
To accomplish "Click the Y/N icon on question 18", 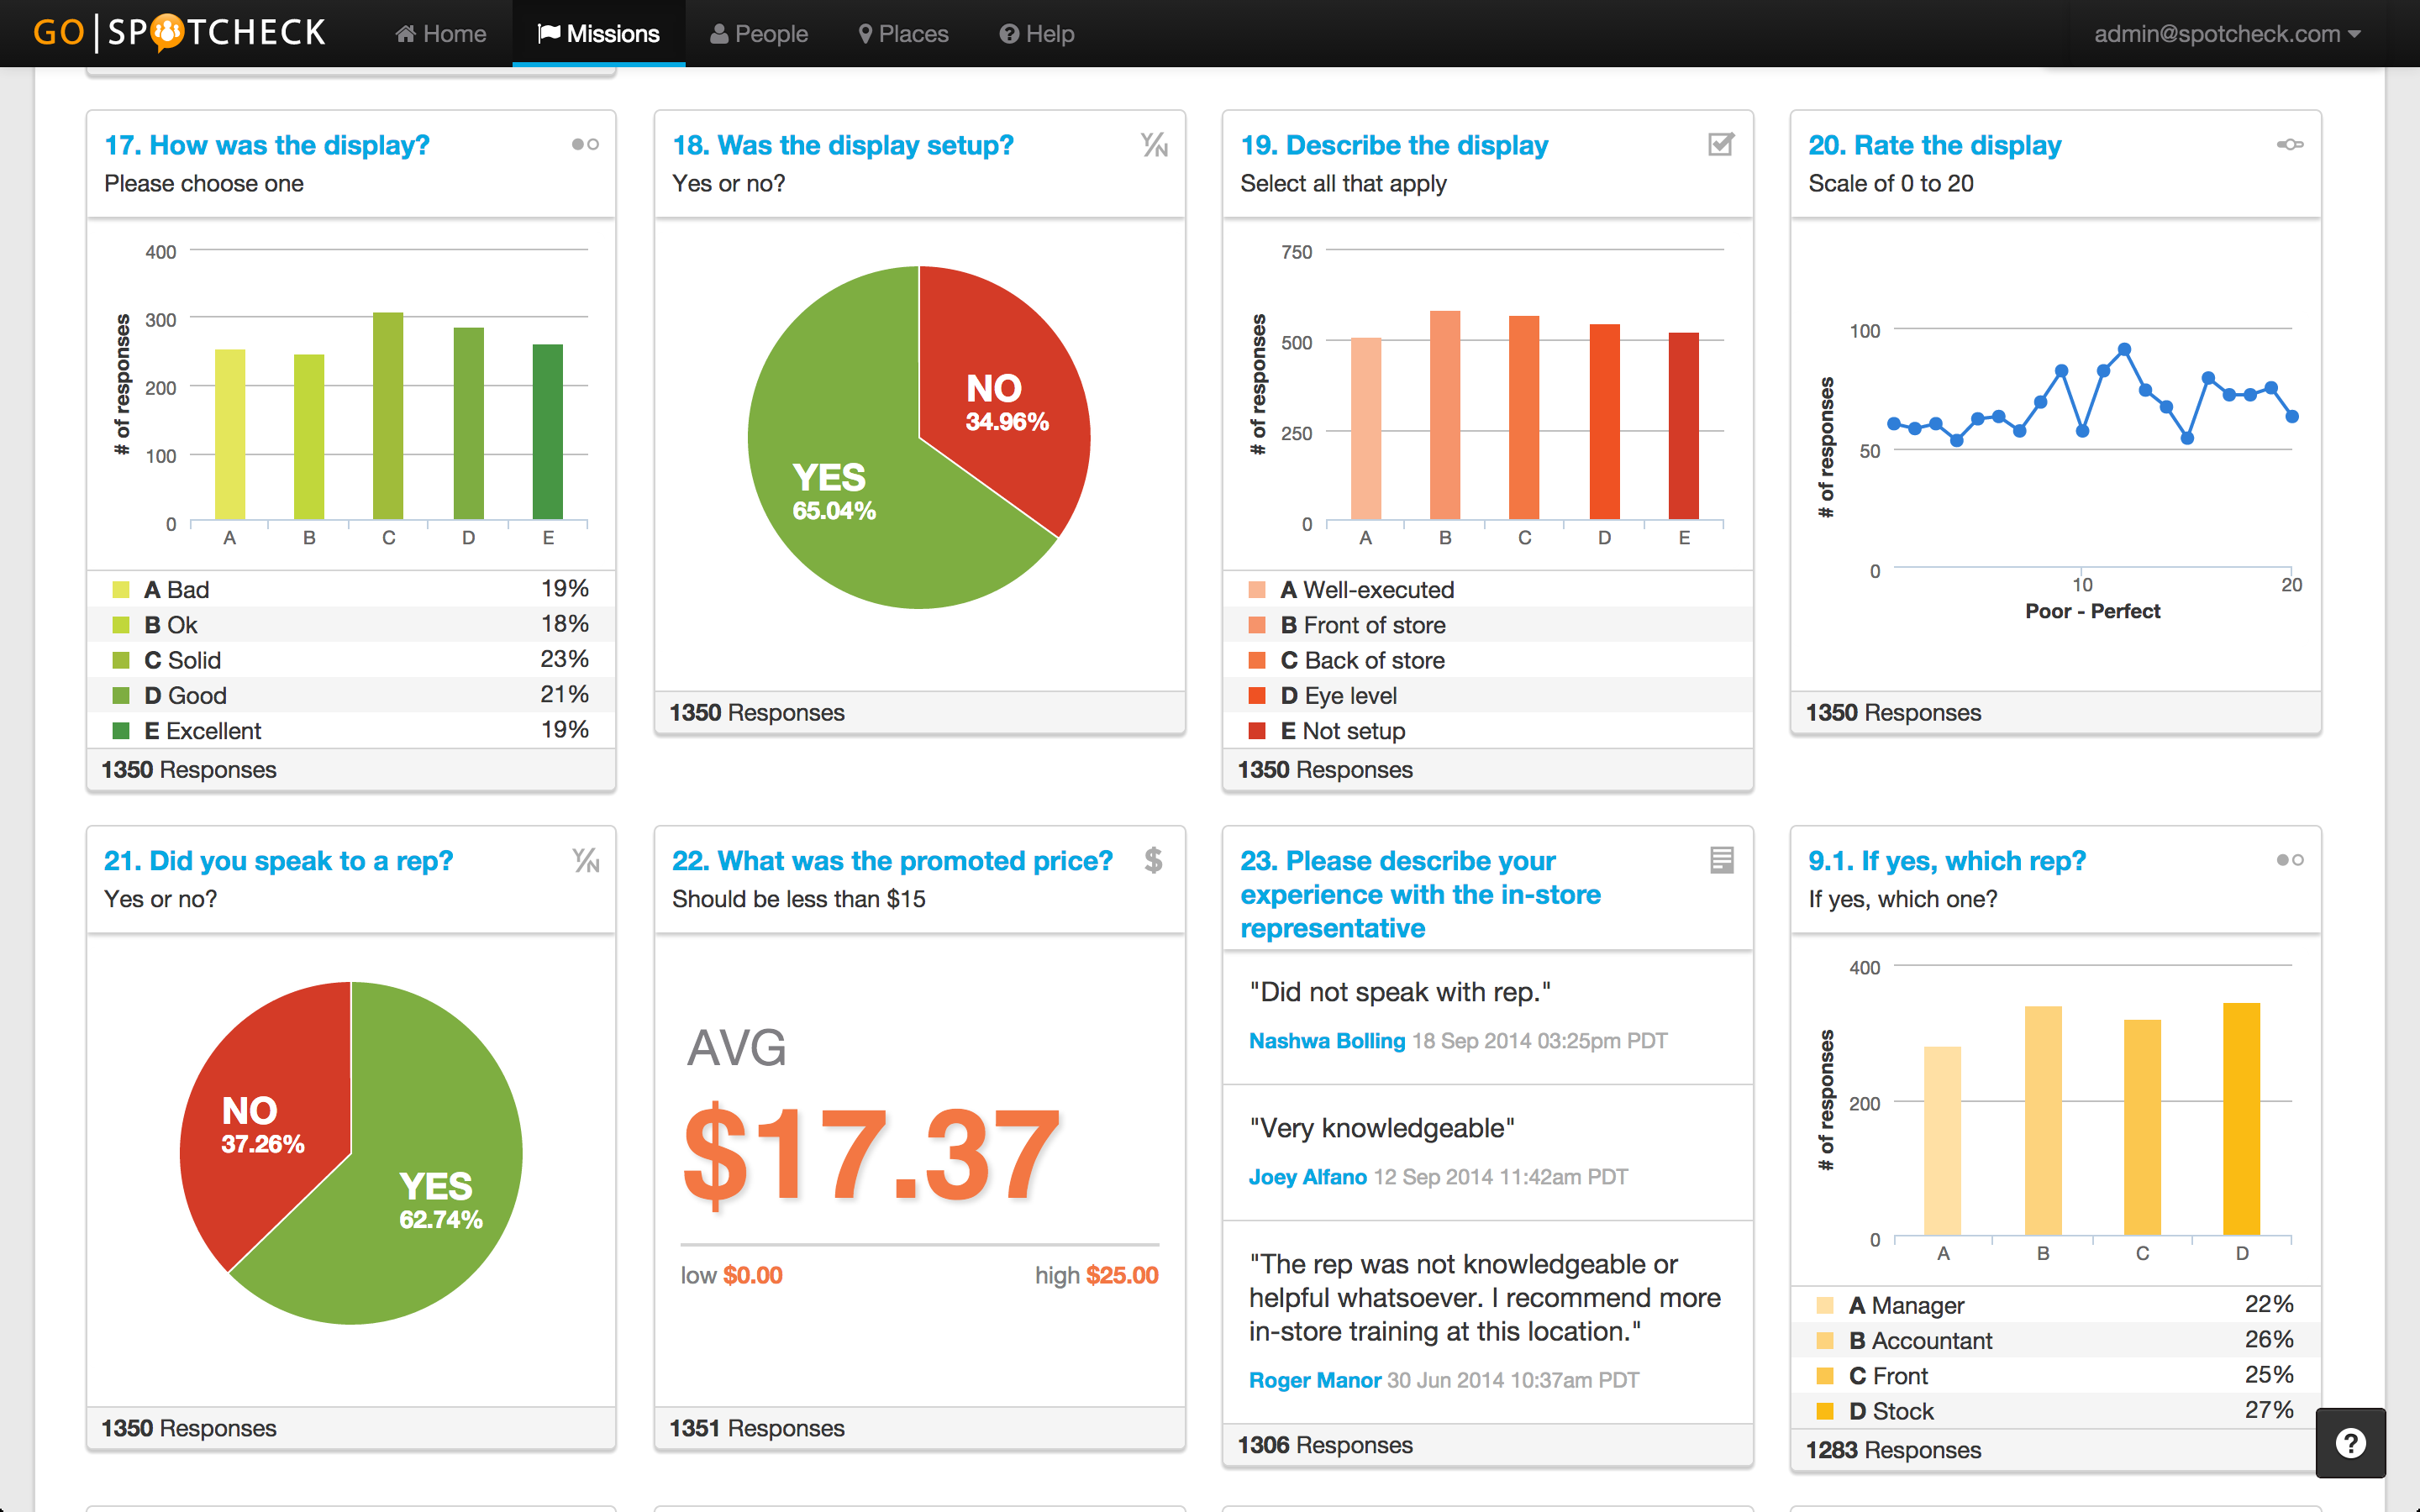I will tap(1154, 145).
